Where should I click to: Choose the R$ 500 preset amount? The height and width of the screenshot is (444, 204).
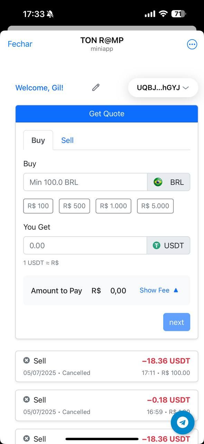[74, 206]
